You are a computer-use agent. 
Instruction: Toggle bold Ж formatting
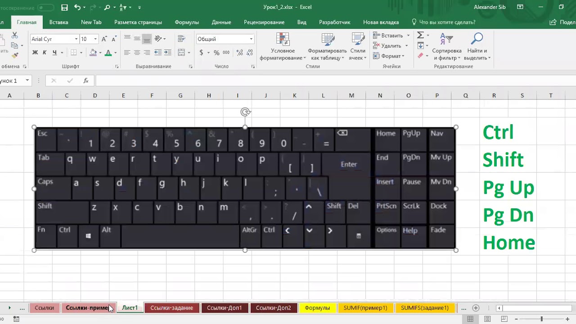click(x=35, y=53)
